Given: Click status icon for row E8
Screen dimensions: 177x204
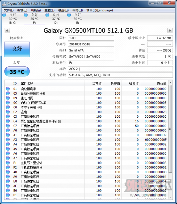Looking at the screenshot, I should click(8, 181).
